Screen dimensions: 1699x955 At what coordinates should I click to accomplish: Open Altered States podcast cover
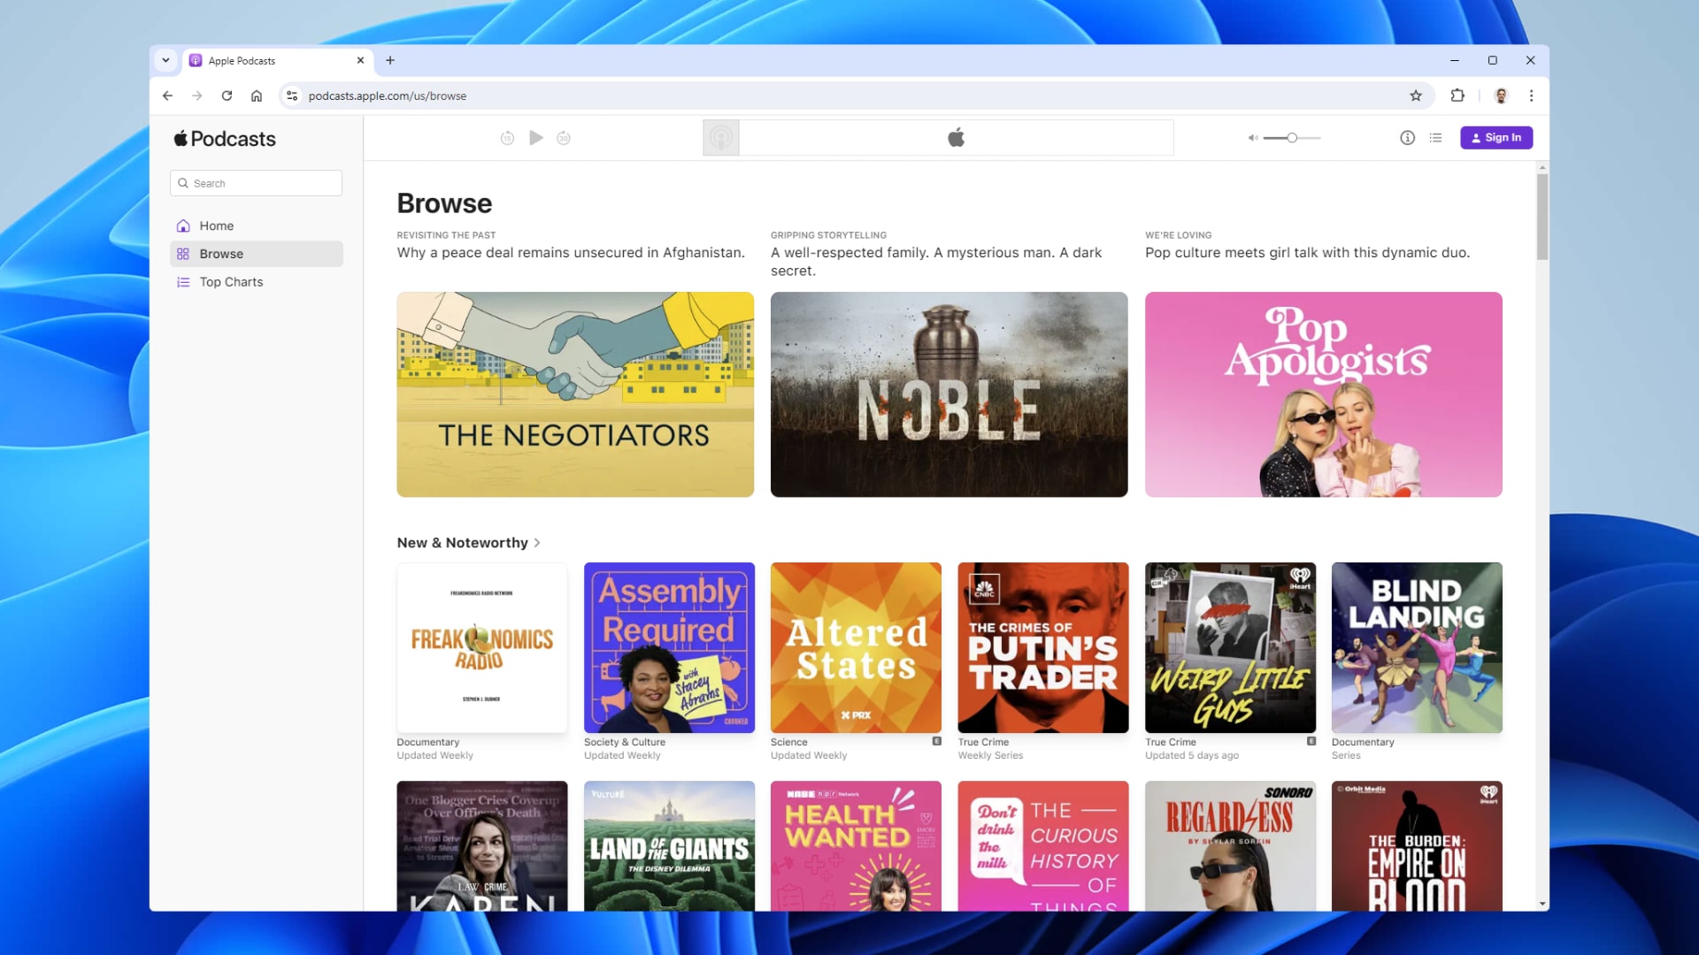pos(856,647)
